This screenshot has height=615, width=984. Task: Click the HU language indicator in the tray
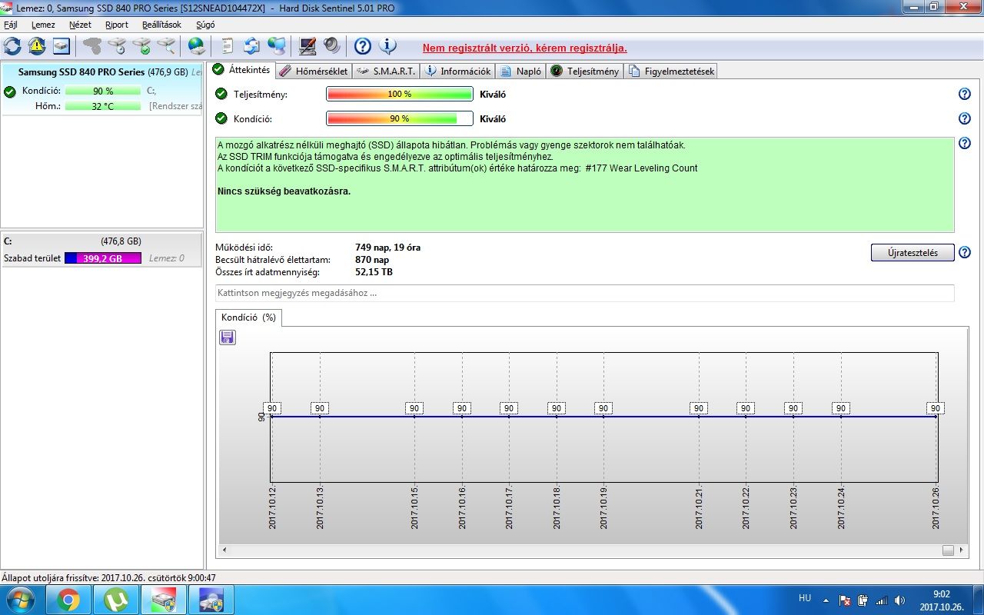click(x=805, y=597)
